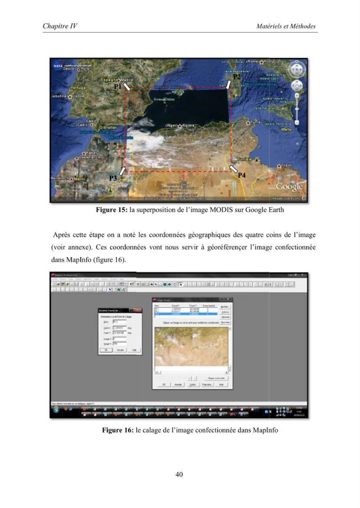
Task: Click the Open table icon in MapInfo toolbar
Action: pos(58,284)
